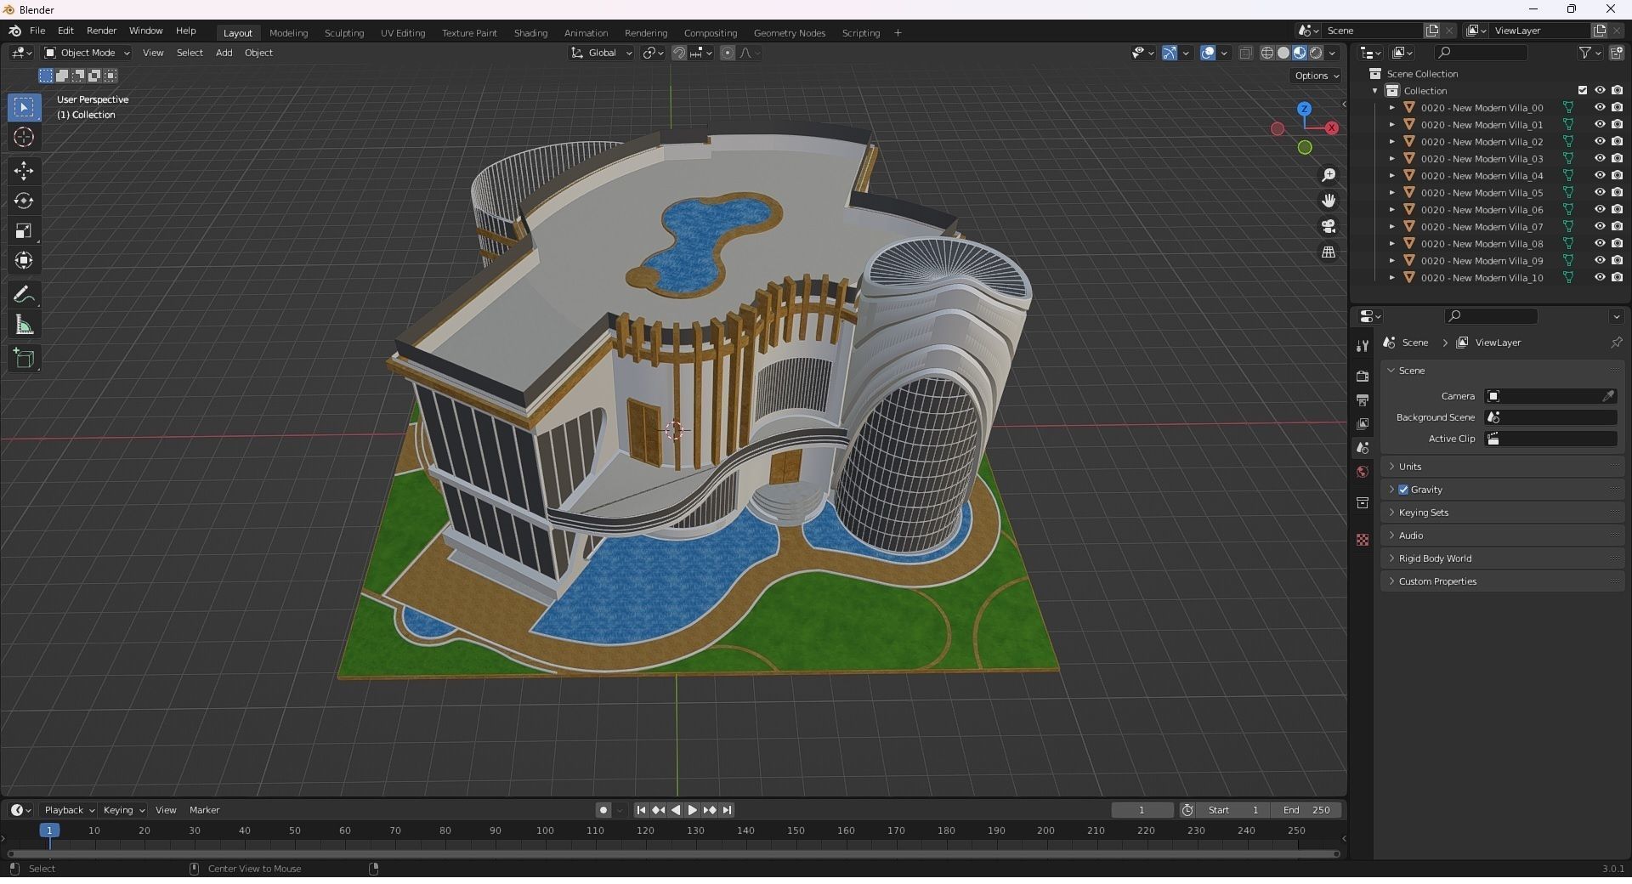Disable New Modern Villa_03 in renders
The image size is (1632, 884).
(x=1617, y=159)
